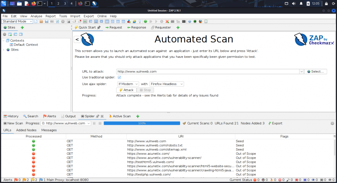
Task: Switch to the Response tab
Action: tap(137, 28)
